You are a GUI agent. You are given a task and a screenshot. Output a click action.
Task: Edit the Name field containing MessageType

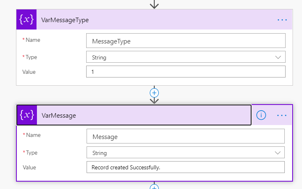[x=186, y=41]
